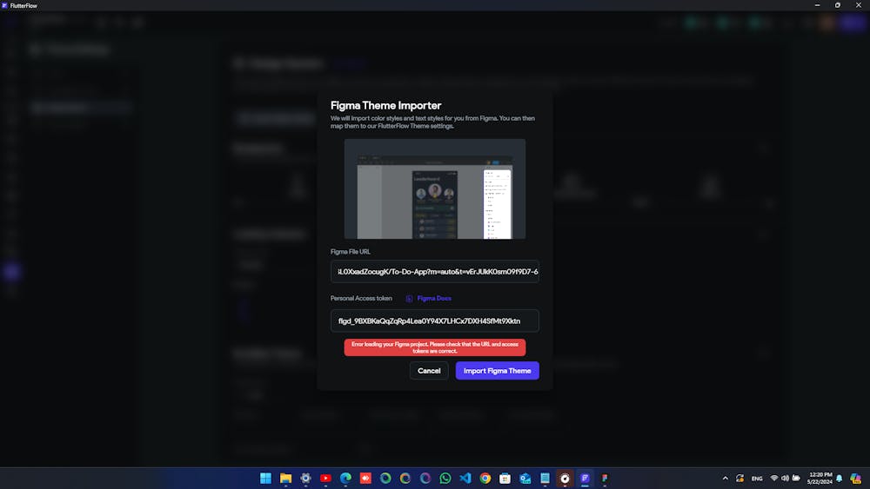Screen dimensions: 870x489
Task: Open the green swirl Edge icon
Action: (x=385, y=478)
